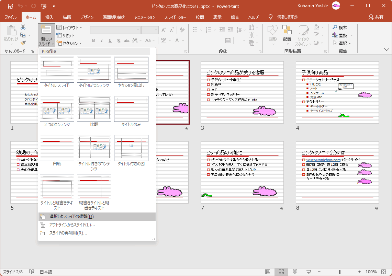Switch to the View (表示) tab
The height and width of the screenshot is (276, 392).
217,17
